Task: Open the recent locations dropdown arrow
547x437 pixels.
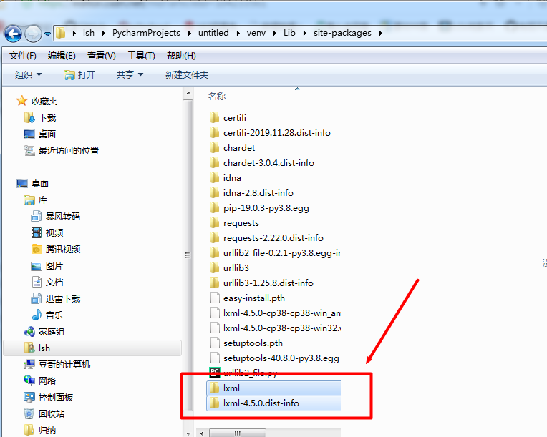Action: pyautogui.click(x=47, y=34)
